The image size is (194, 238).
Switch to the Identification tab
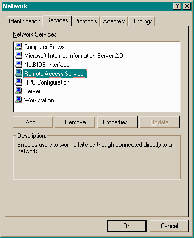(x=25, y=21)
